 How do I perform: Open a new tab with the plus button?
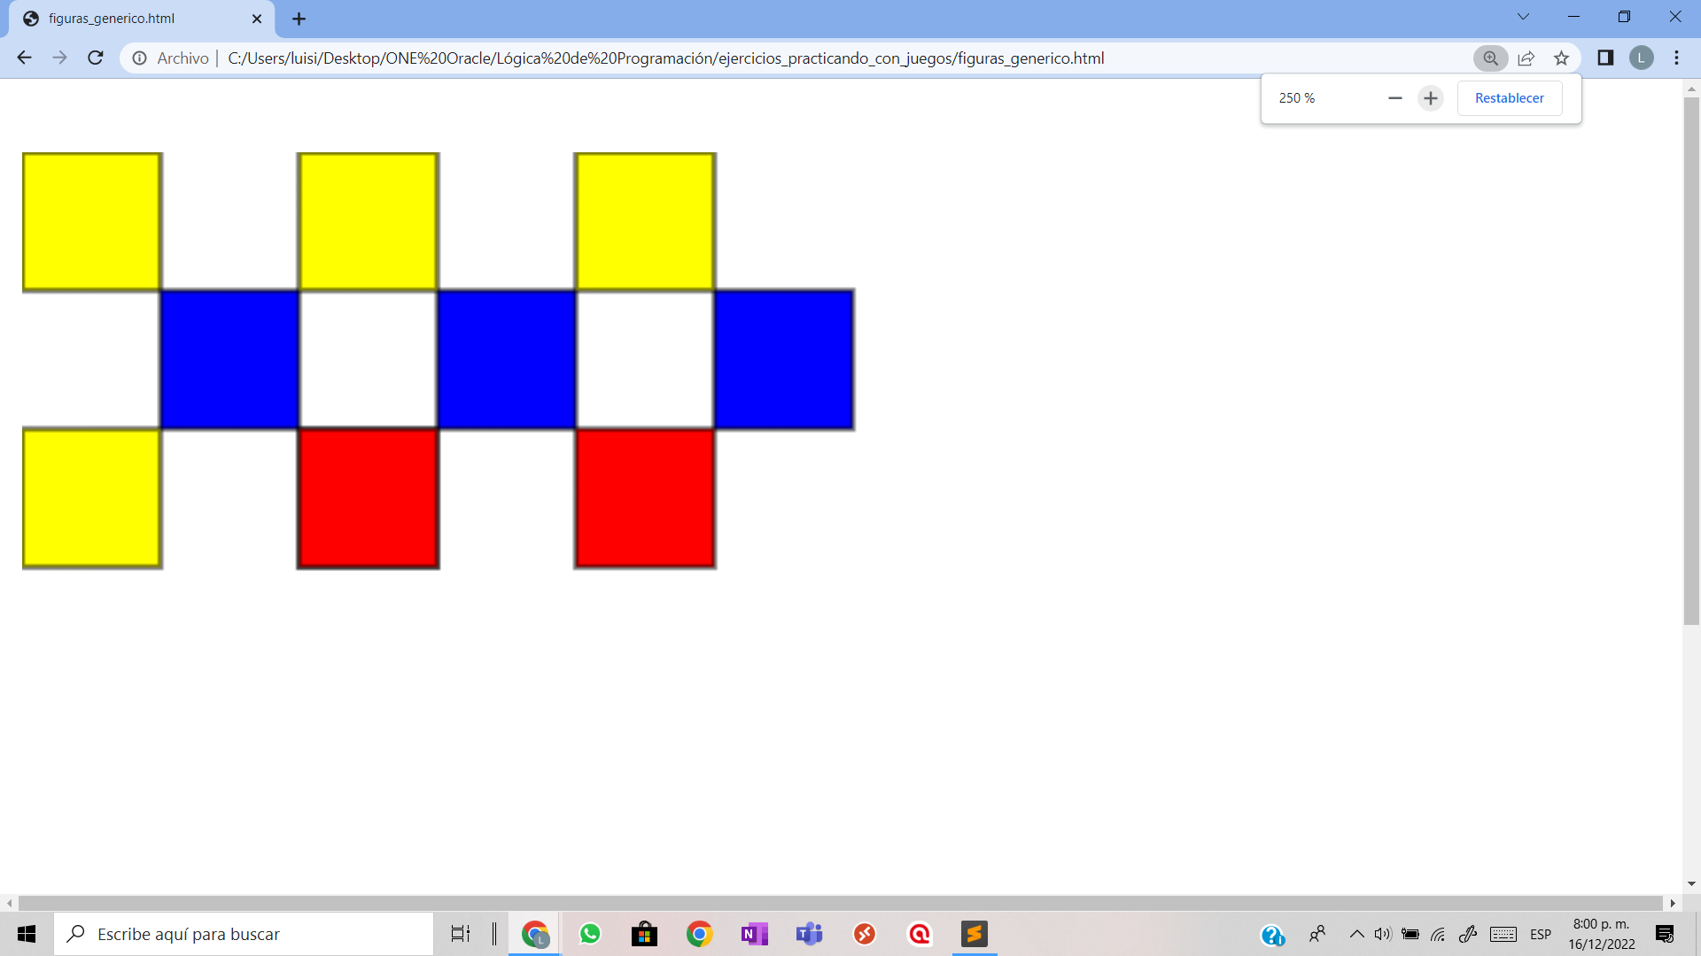(299, 19)
